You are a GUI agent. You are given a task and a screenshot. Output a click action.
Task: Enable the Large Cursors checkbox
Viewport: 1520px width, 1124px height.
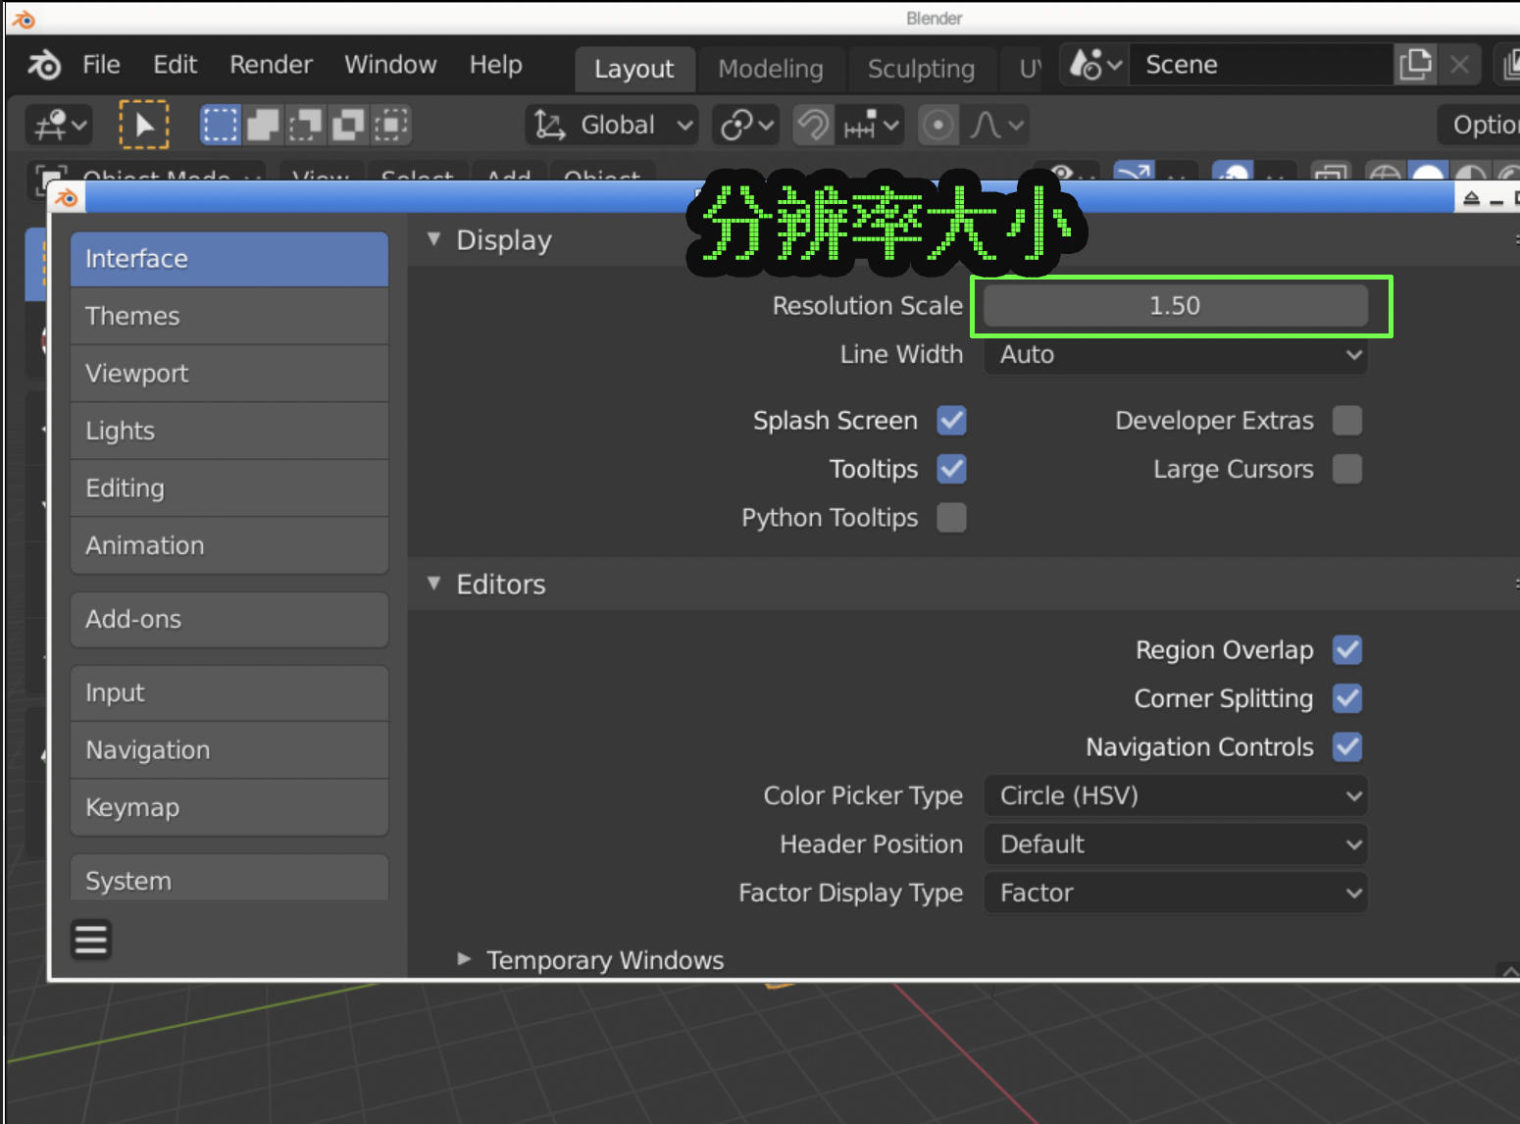click(x=1347, y=469)
